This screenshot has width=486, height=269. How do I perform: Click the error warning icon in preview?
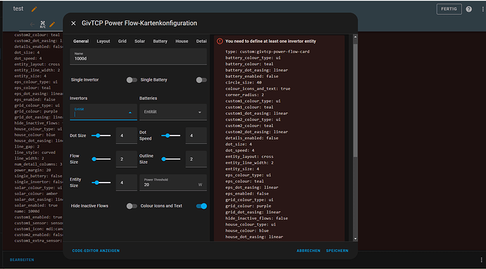(x=220, y=41)
